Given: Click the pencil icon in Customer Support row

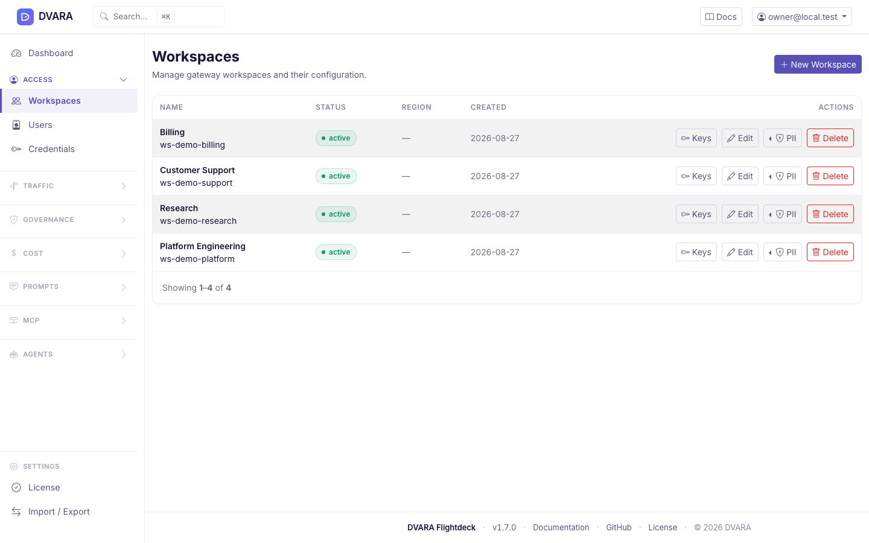Looking at the screenshot, I should point(731,176).
